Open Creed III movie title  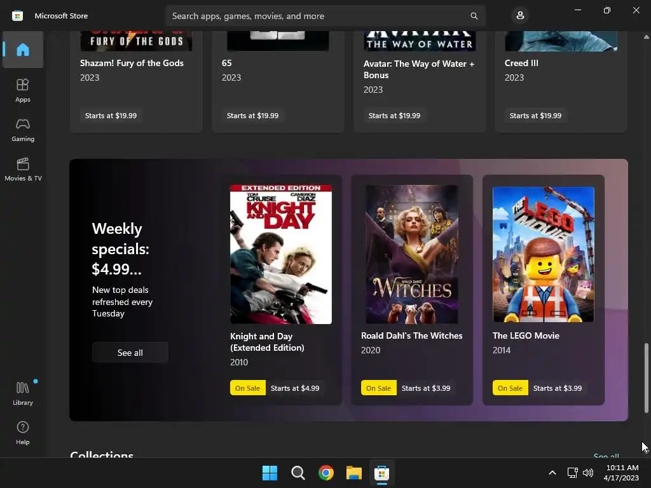click(x=521, y=63)
